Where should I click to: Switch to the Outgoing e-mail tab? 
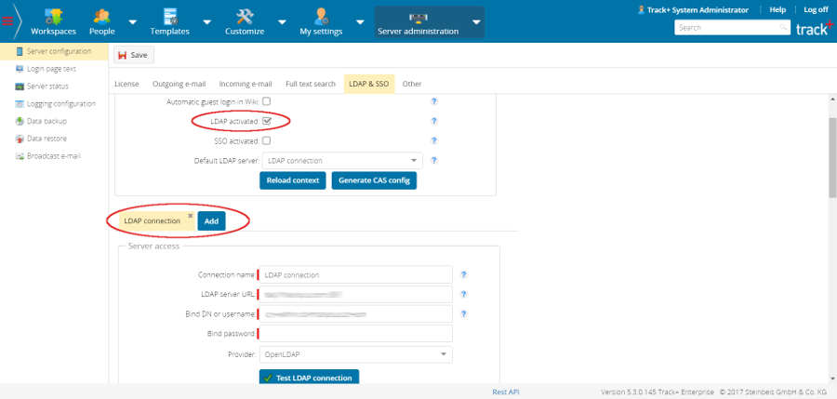[x=179, y=84]
